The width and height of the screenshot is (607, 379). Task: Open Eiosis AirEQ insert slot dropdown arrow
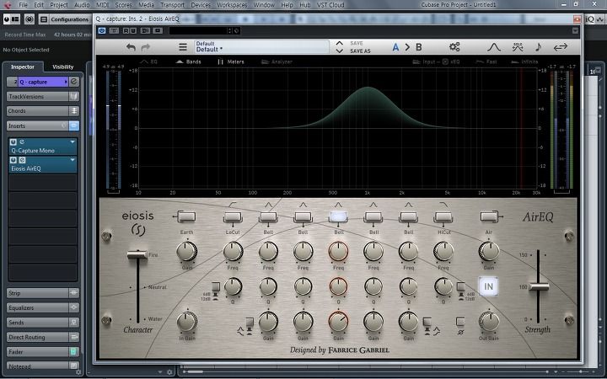pos(73,160)
